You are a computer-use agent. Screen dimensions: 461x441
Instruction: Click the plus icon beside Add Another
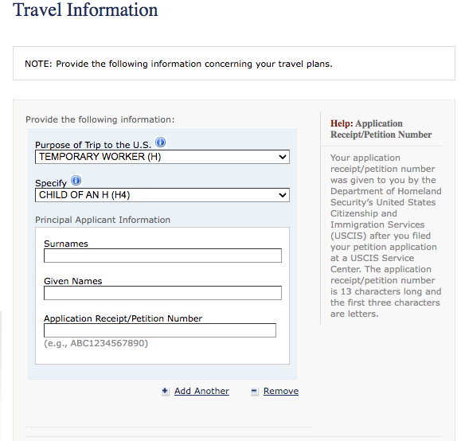pos(166,391)
